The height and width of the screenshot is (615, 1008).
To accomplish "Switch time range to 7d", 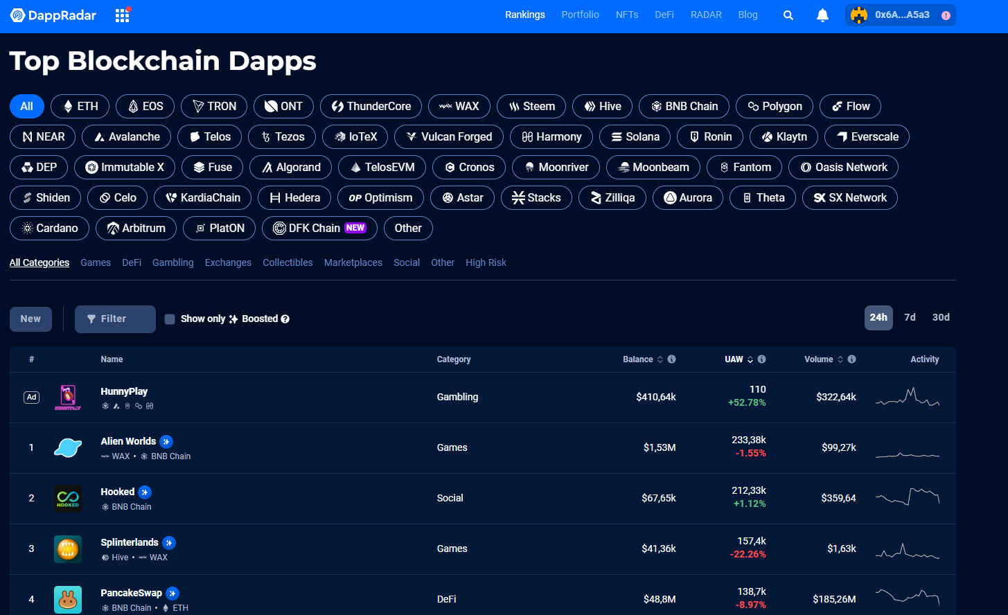I will [x=910, y=318].
